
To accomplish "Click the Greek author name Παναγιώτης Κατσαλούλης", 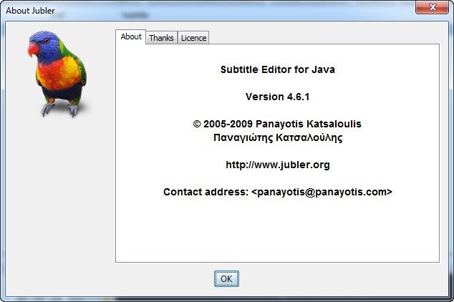I will click(x=277, y=137).
